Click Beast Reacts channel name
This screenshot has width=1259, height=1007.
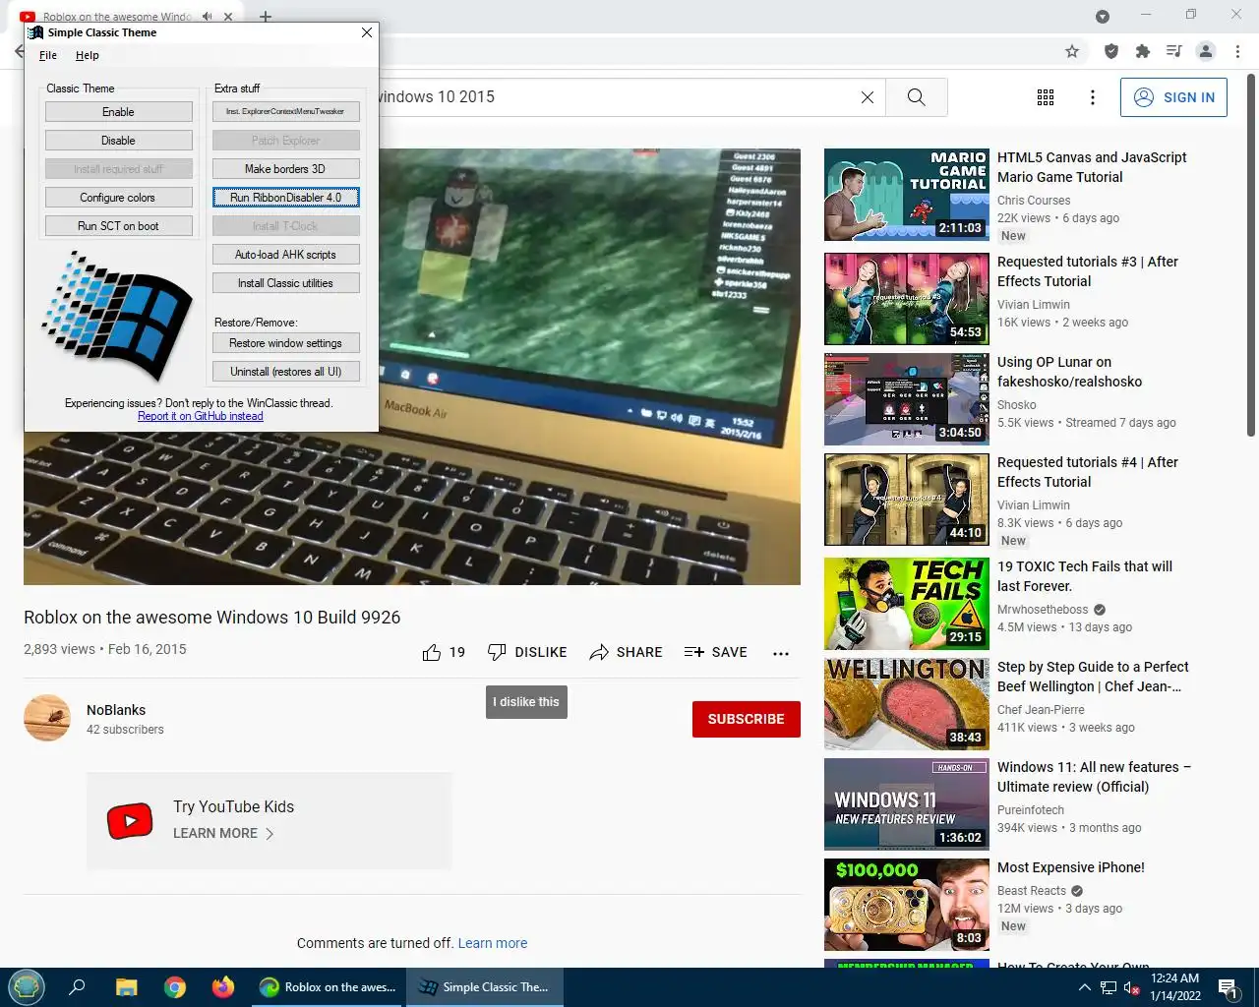click(1032, 891)
